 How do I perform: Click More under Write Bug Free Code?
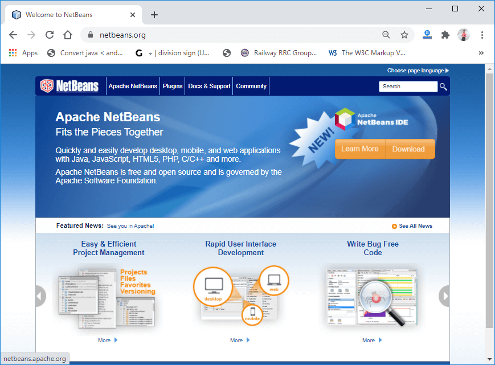pos(372,340)
